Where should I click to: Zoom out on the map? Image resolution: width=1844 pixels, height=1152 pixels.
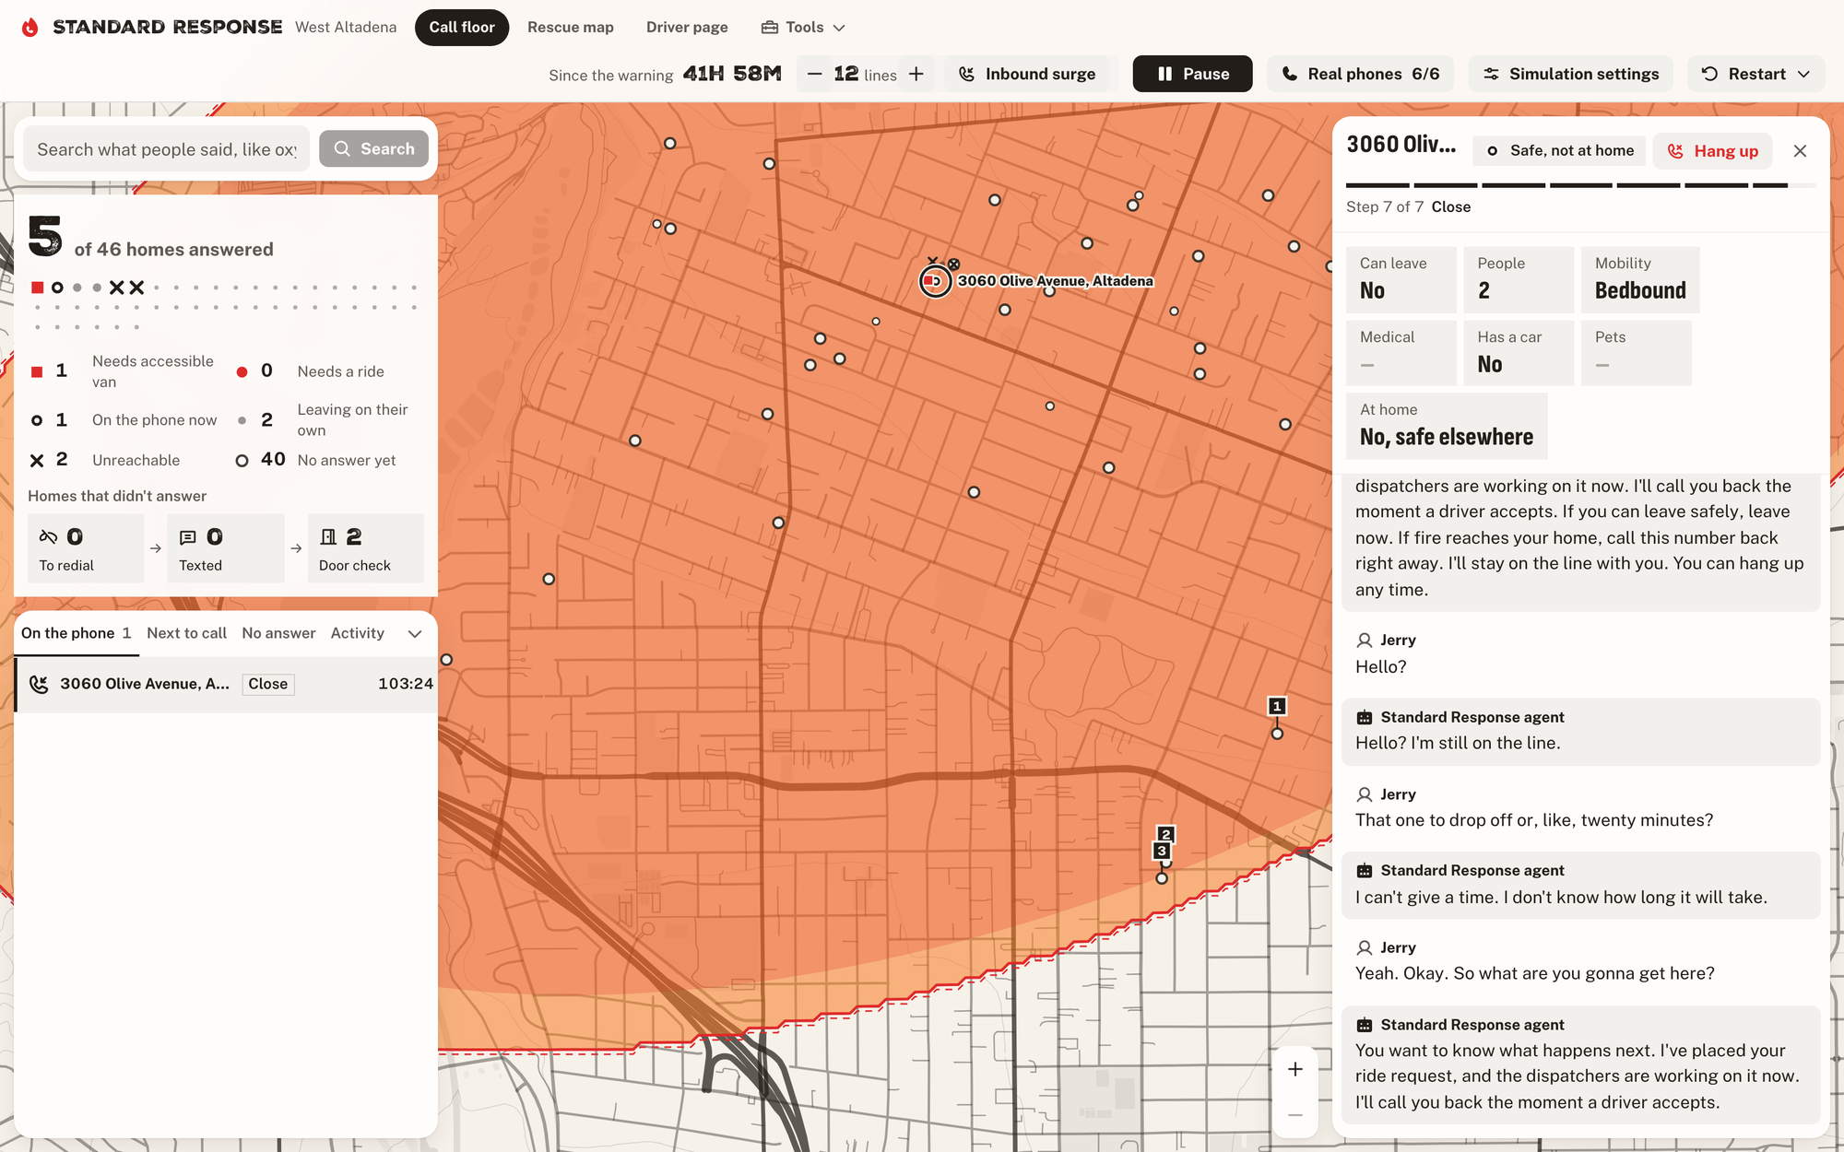[1295, 1115]
